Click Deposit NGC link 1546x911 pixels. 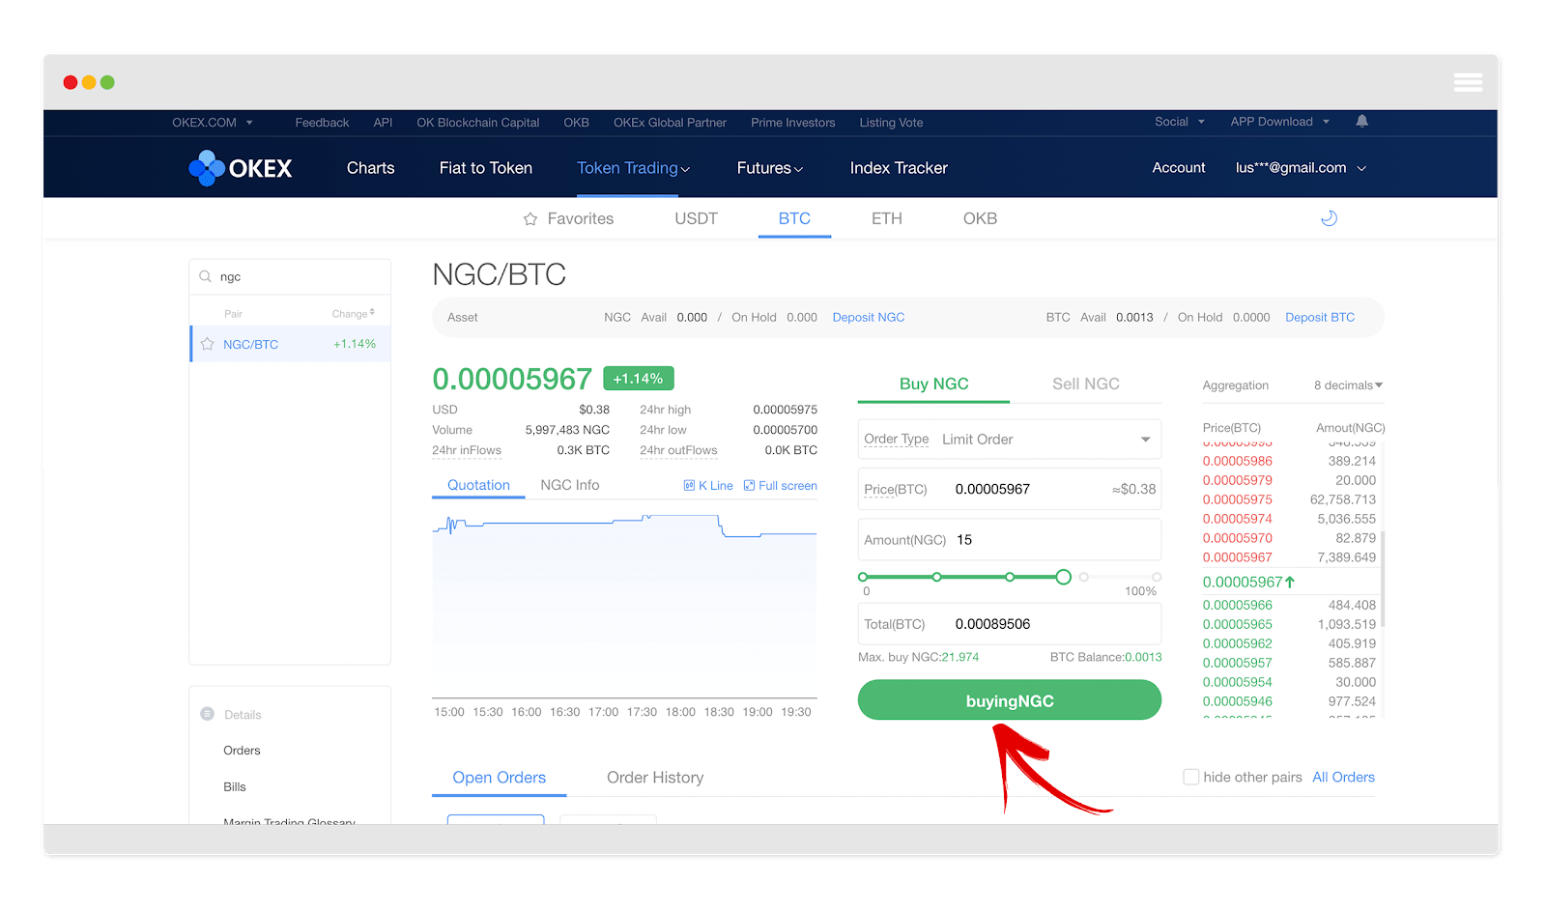click(x=869, y=317)
